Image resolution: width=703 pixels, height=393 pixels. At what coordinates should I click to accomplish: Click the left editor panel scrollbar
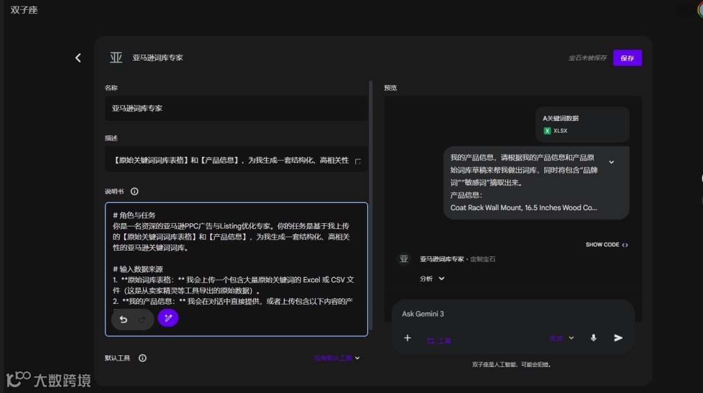pyautogui.click(x=371, y=206)
